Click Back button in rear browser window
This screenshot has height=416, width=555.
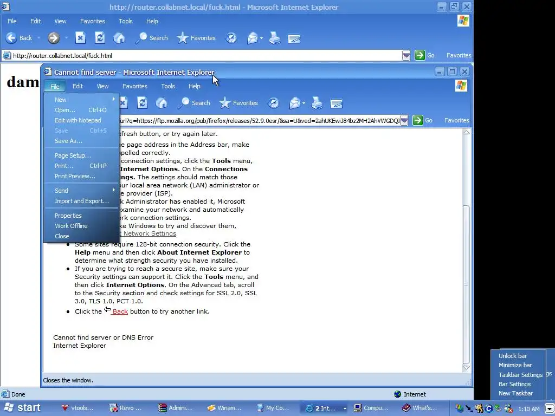click(20, 38)
